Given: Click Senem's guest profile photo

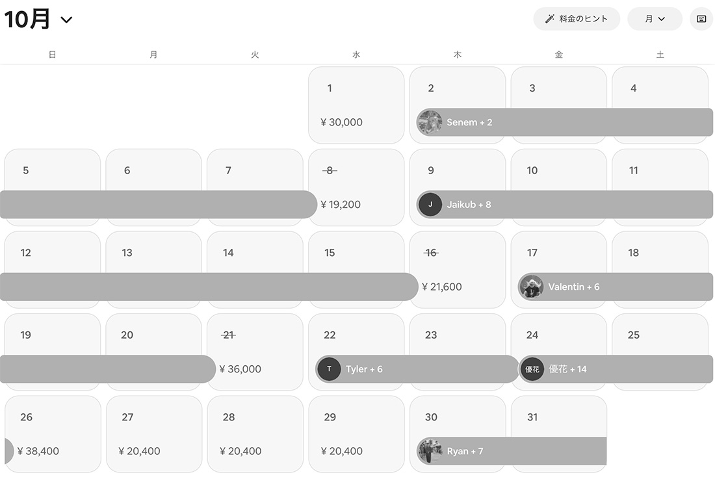Looking at the screenshot, I should [430, 122].
